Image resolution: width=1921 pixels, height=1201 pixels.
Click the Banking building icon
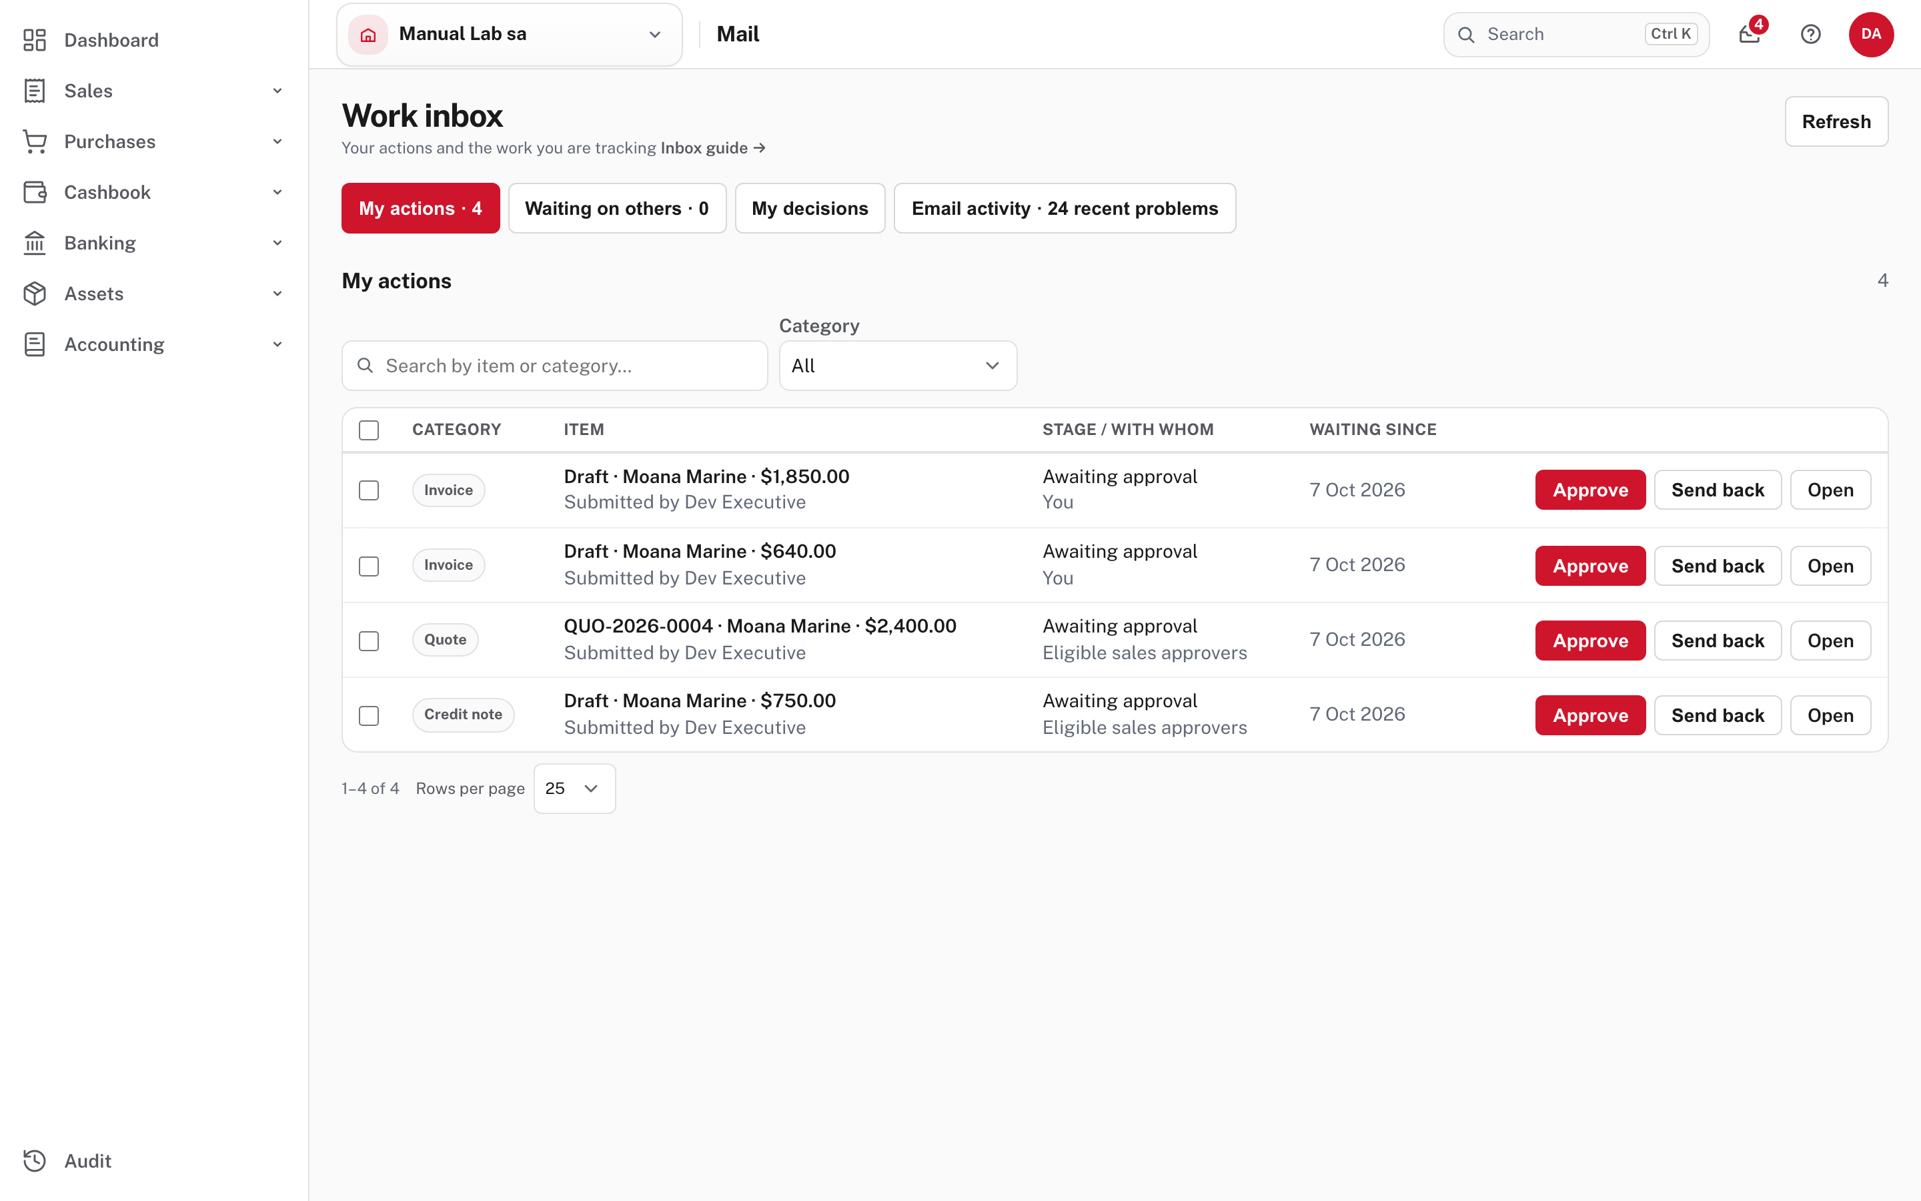[34, 243]
